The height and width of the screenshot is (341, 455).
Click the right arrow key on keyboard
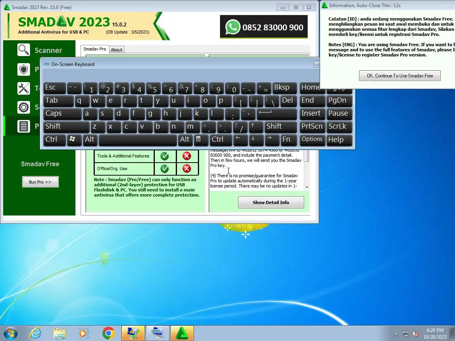click(x=272, y=140)
